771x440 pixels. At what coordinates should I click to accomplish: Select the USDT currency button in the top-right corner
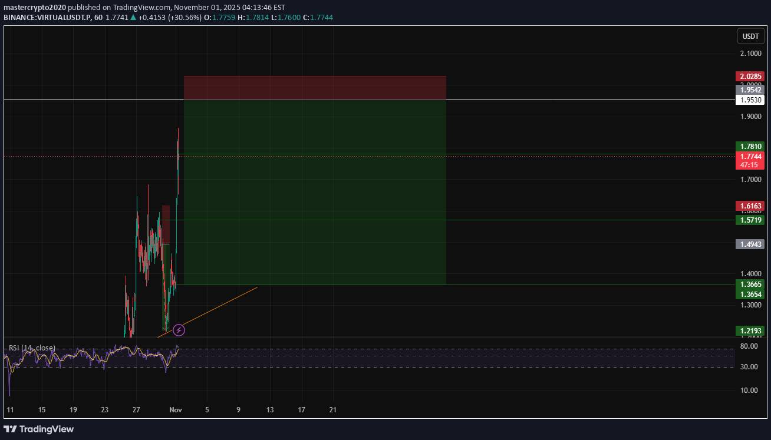click(750, 36)
